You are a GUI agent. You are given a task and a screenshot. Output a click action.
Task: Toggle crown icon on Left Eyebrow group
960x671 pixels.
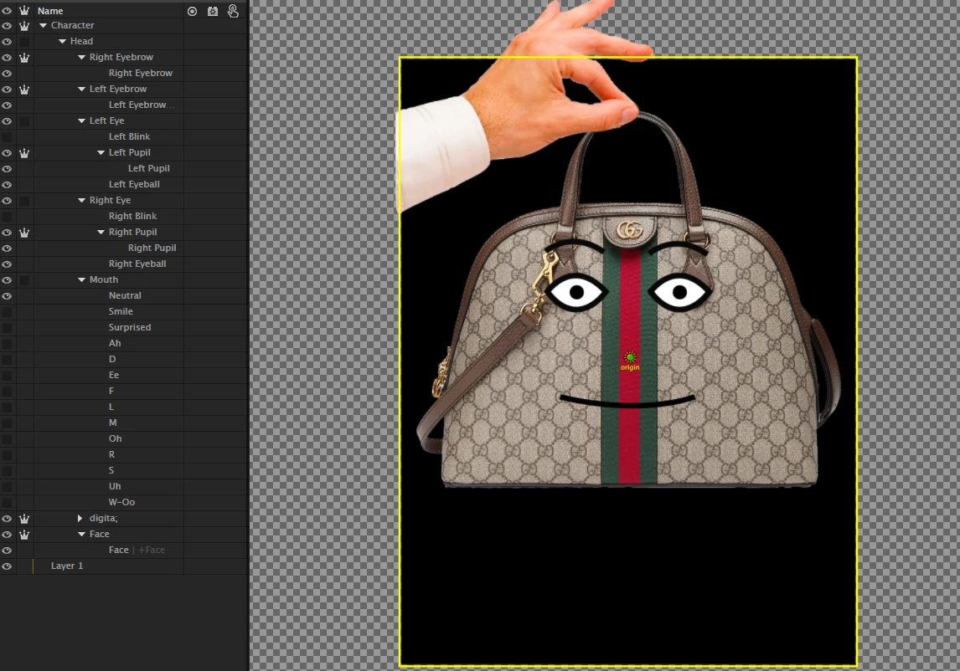[x=24, y=90]
